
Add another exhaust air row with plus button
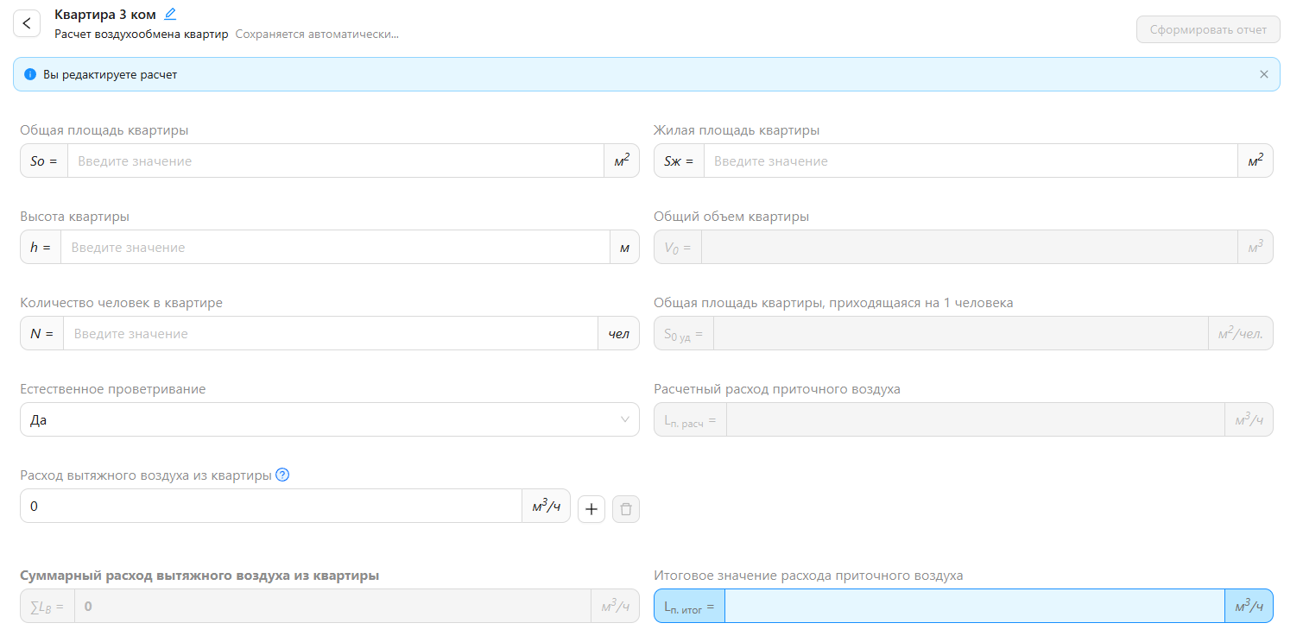coord(591,509)
